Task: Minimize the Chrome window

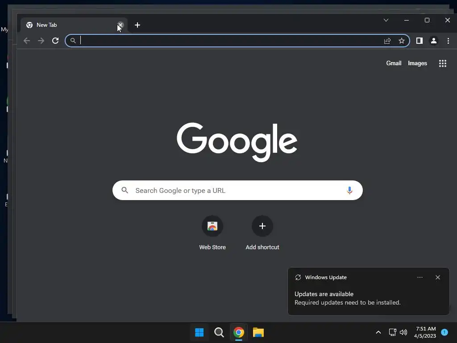Action: click(x=407, y=20)
